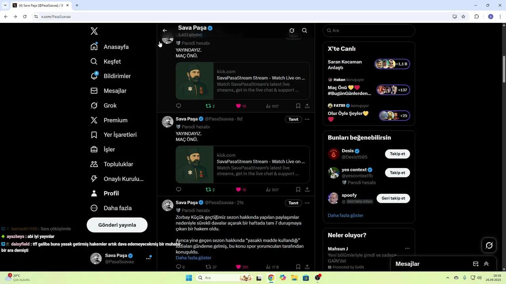
Task: Open Yer İşaretleri from the sidebar
Action: [120, 135]
